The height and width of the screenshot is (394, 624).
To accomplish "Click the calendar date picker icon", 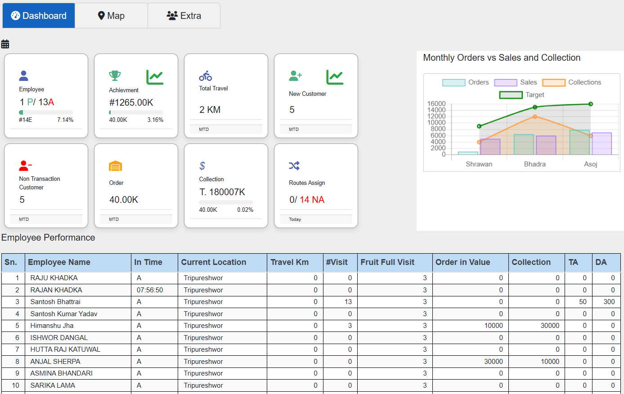I will click(x=5, y=44).
